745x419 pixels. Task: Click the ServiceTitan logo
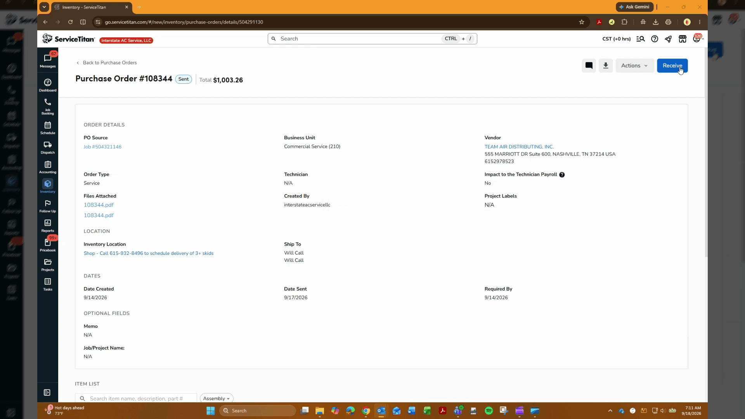[69, 39]
